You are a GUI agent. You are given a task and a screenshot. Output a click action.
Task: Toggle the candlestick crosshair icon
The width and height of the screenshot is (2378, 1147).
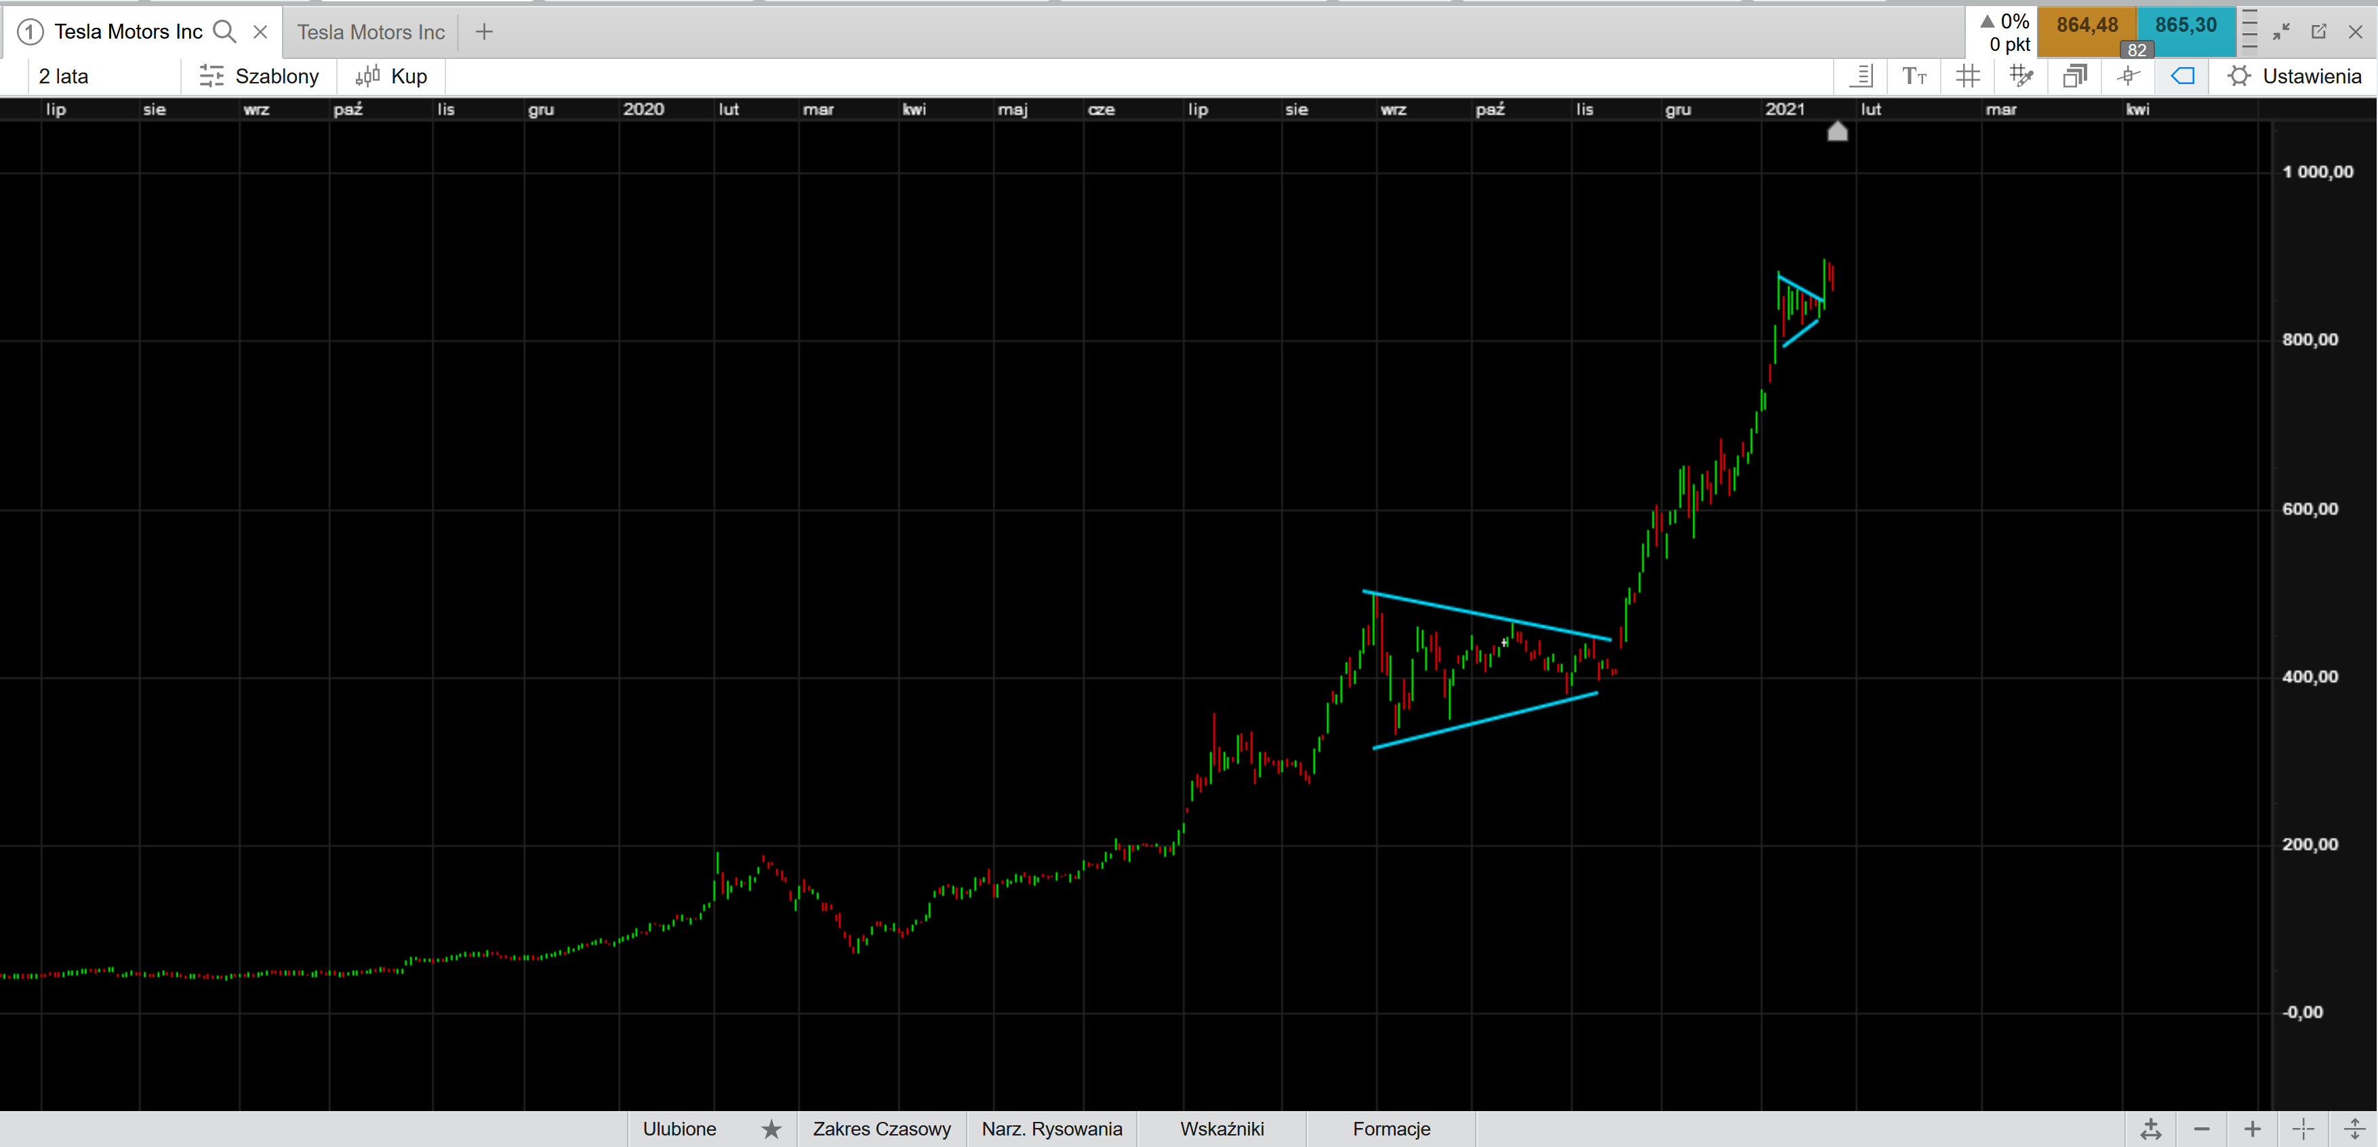click(x=2128, y=76)
